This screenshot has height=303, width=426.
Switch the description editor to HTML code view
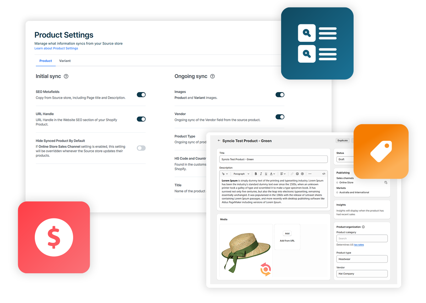324,173
